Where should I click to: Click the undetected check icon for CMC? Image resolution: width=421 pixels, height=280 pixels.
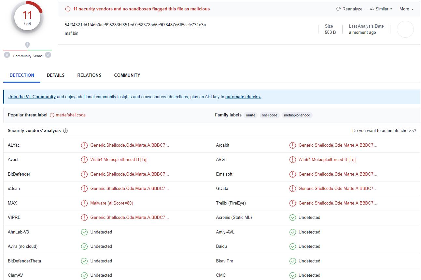coord(293,275)
